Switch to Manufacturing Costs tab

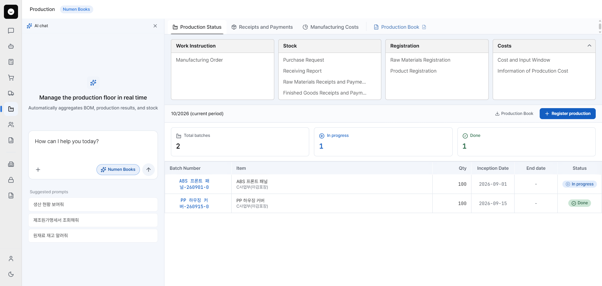(331, 27)
